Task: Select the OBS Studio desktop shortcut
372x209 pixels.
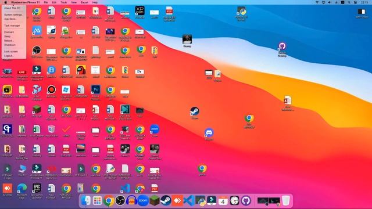Action: pos(37,51)
